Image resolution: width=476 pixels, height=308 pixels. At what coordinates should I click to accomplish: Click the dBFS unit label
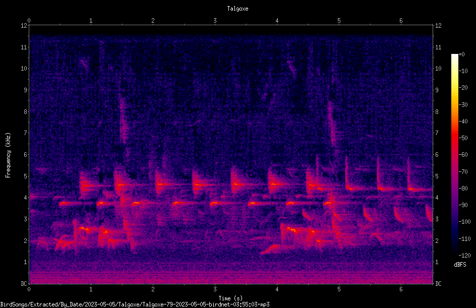(460, 265)
